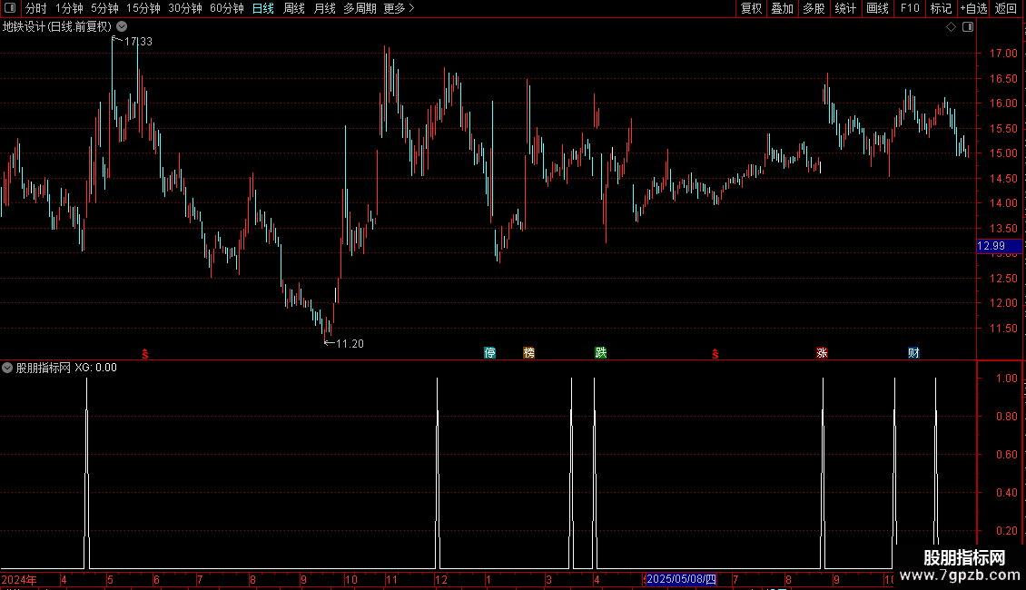Toggle the right side panel icon near the price axis

[968, 27]
